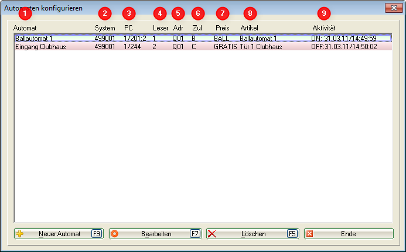Click red annotation marker number 1

coord(24,13)
